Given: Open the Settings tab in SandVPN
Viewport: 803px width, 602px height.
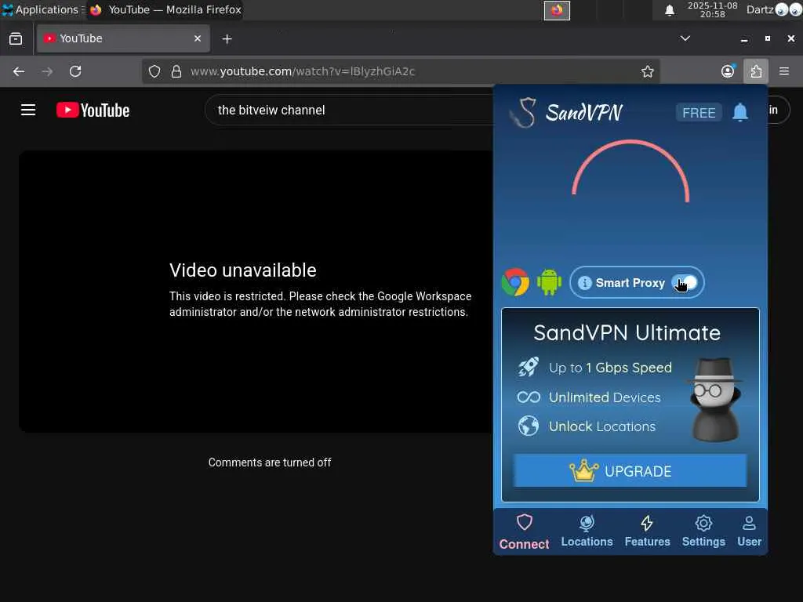Looking at the screenshot, I should (703, 531).
